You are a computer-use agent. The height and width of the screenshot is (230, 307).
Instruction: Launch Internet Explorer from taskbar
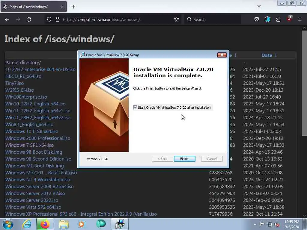27,224
